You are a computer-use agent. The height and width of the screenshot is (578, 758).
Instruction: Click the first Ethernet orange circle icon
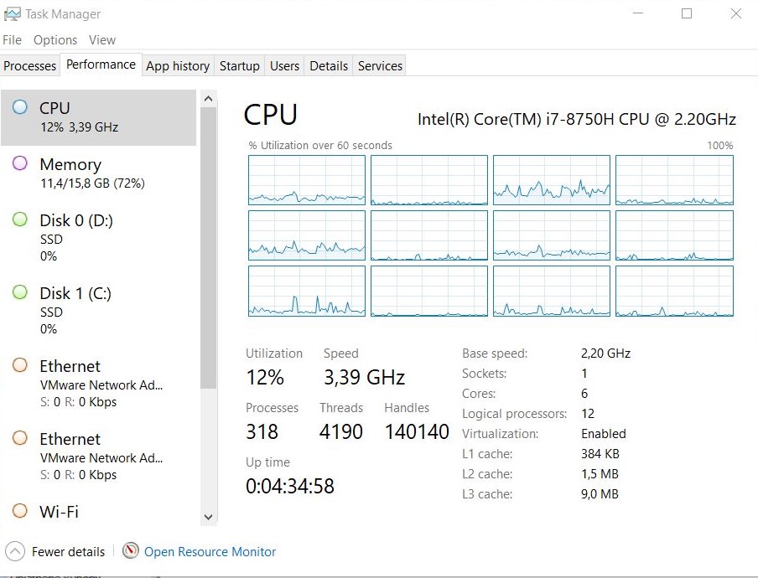point(20,366)
